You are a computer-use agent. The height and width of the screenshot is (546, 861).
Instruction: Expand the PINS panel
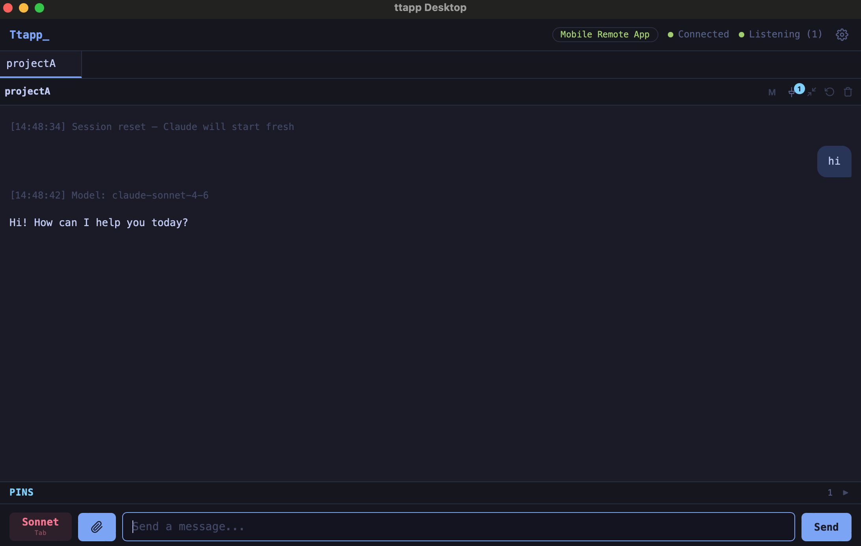click(x=22, y=492)
